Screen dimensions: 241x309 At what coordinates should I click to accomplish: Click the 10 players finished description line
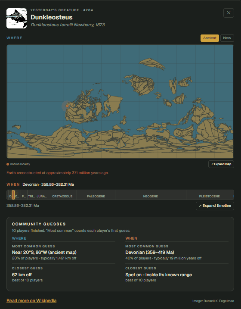tap(71, 231)
